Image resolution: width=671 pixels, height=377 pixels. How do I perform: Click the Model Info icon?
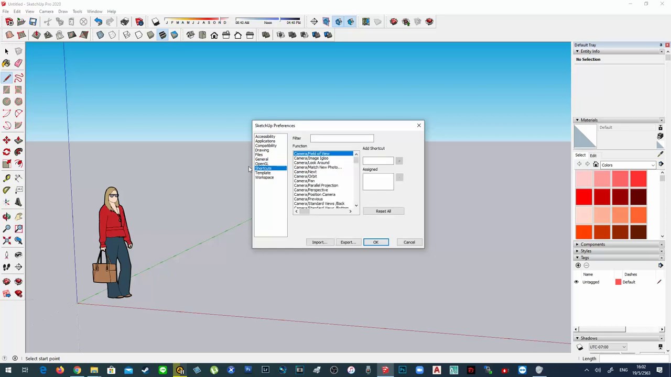(139, 21)
